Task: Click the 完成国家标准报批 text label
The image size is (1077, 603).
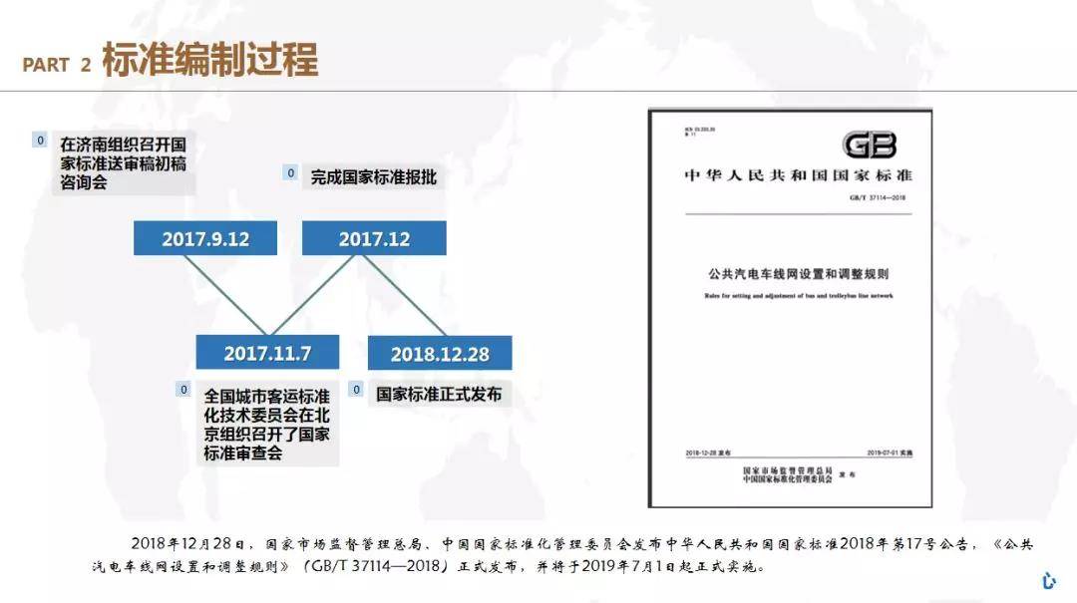Action: 373,177
